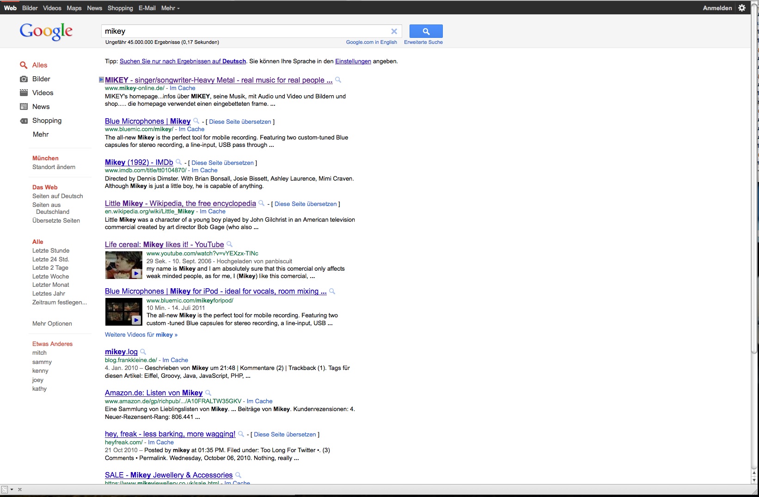759x497 pixels.
Task: Preview Amazon.de Listen von Mikey via magnifier
Action: tap(208, 393)
